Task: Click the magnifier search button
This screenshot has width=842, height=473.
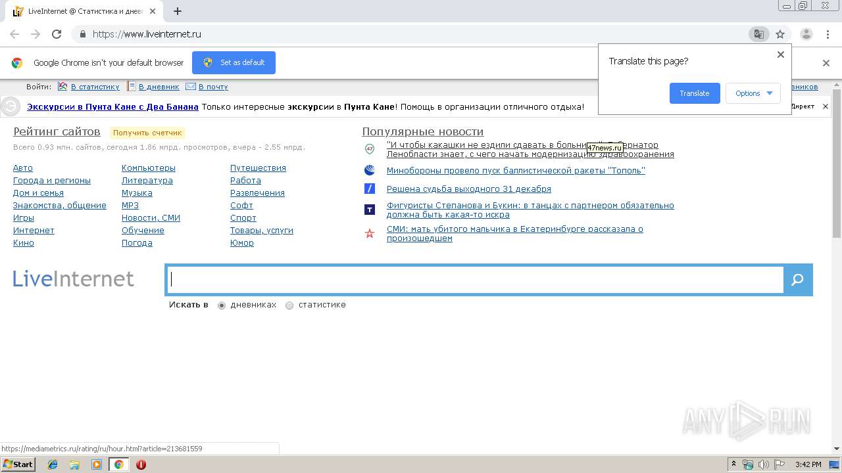Action: [x=798, y=280]
